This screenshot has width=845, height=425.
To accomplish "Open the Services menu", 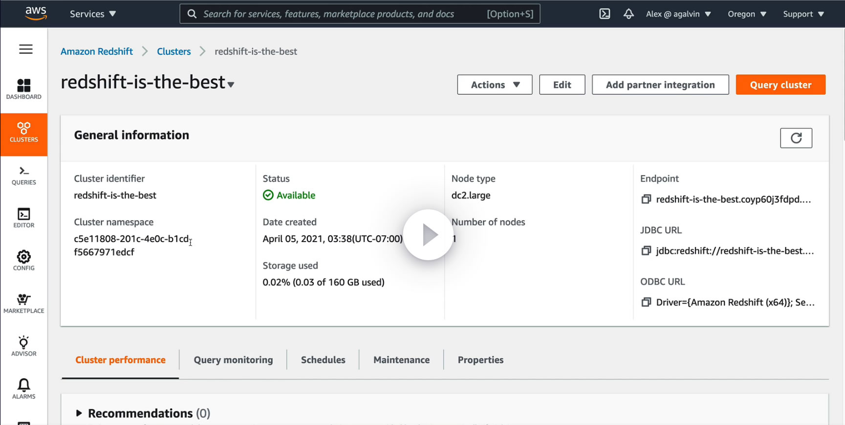I will (x=93, y=14).
